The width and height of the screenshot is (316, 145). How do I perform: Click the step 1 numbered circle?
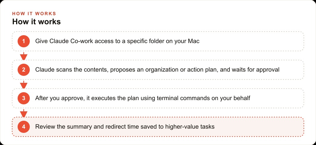click(x=24, y=41)
